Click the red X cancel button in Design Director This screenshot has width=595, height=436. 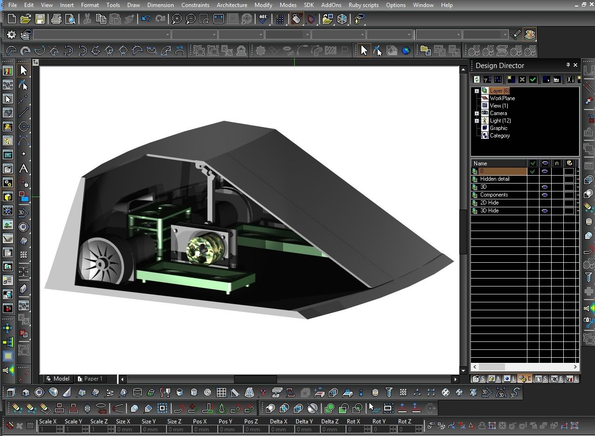tap(522, 79)
